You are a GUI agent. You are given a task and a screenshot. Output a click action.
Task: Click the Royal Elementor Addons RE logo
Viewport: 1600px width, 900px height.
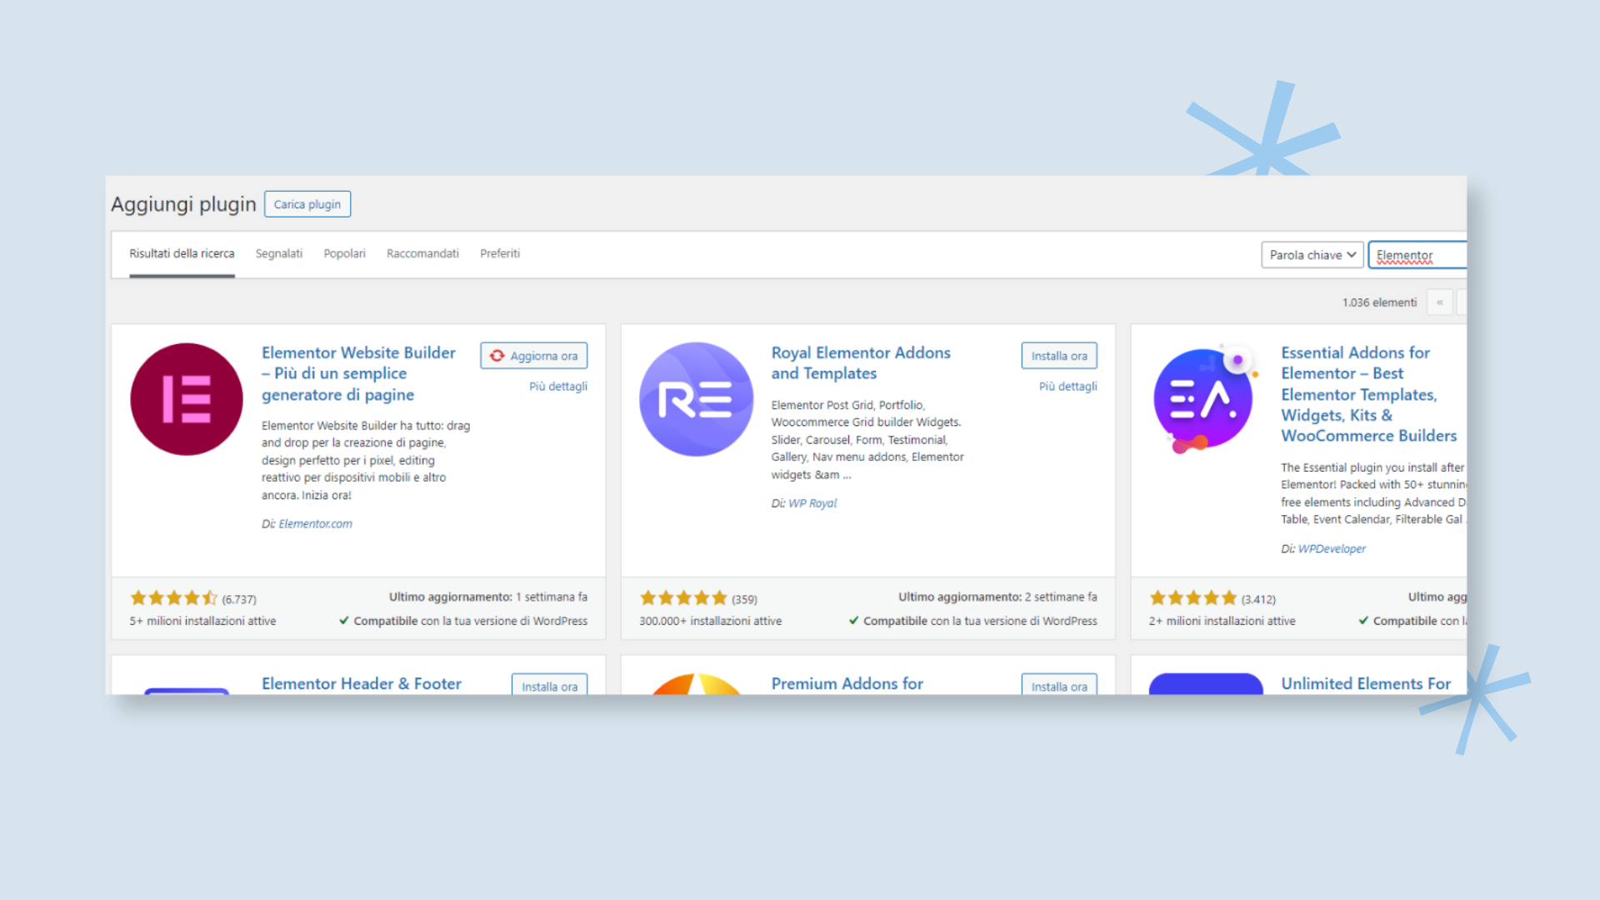697,399
